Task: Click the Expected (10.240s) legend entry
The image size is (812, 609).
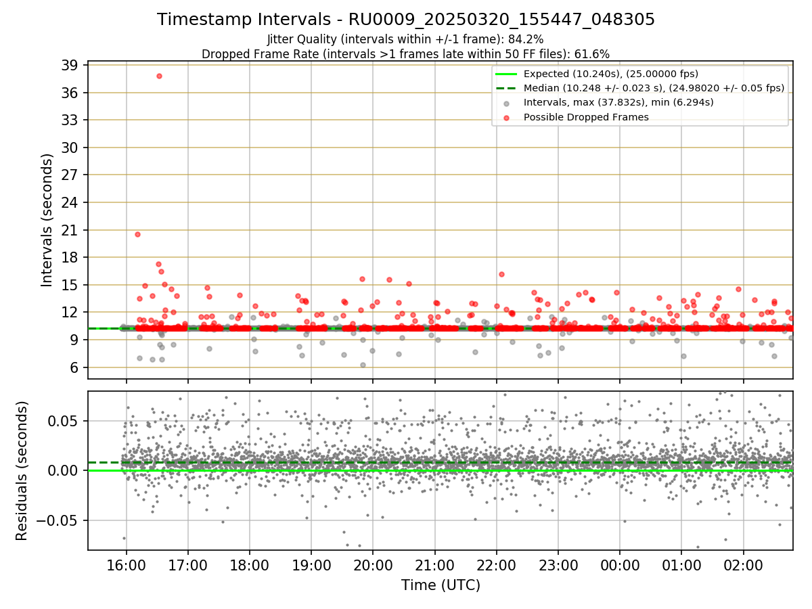Action: pos(611,74)
